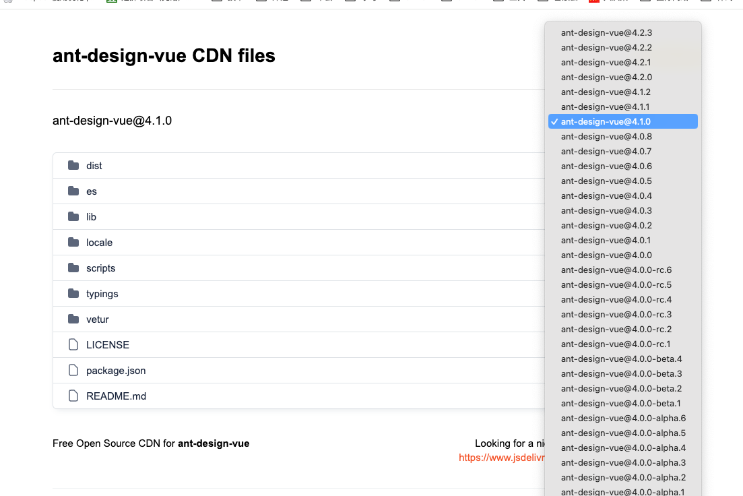
Task: Click the typings folder icon
Action: click(73, 294)
